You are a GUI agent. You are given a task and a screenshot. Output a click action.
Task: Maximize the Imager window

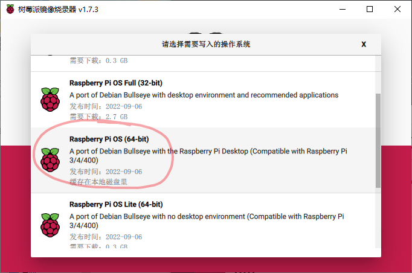pos(369,9)
